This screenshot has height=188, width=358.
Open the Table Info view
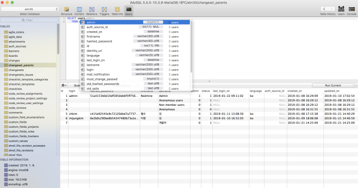[x=117, y=11]
